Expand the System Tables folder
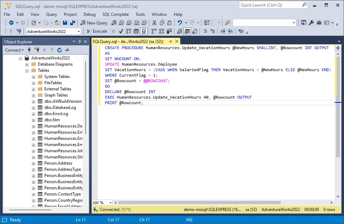 (x=33, y=77)
